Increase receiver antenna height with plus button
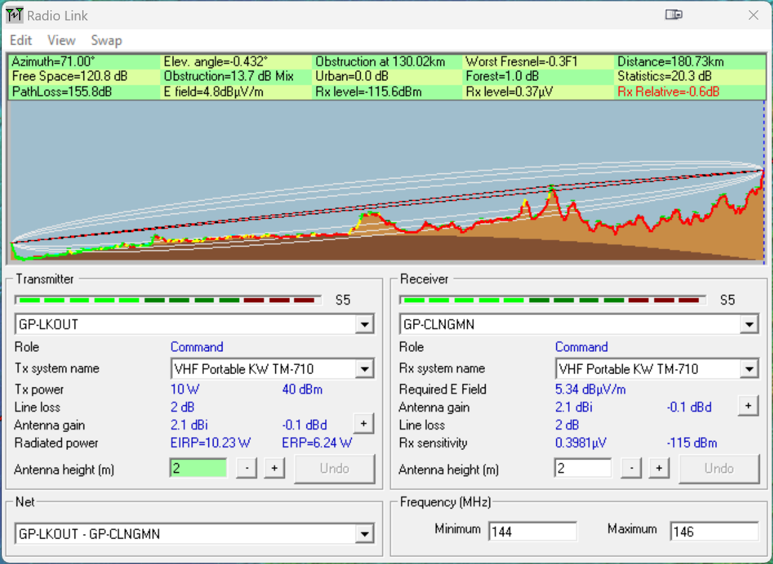 click(x=659, y=468)
